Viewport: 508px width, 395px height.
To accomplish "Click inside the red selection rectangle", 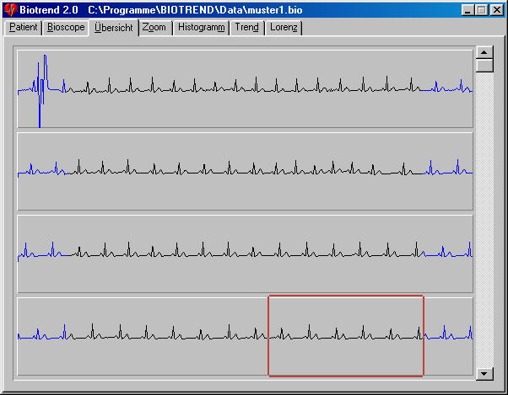I will (x=345, y=335).
